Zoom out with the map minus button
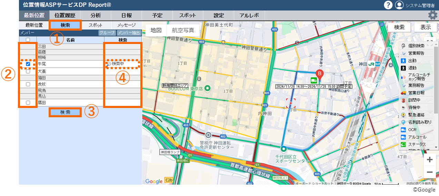This screenshot has width=439, height=196. click(430, 172)
